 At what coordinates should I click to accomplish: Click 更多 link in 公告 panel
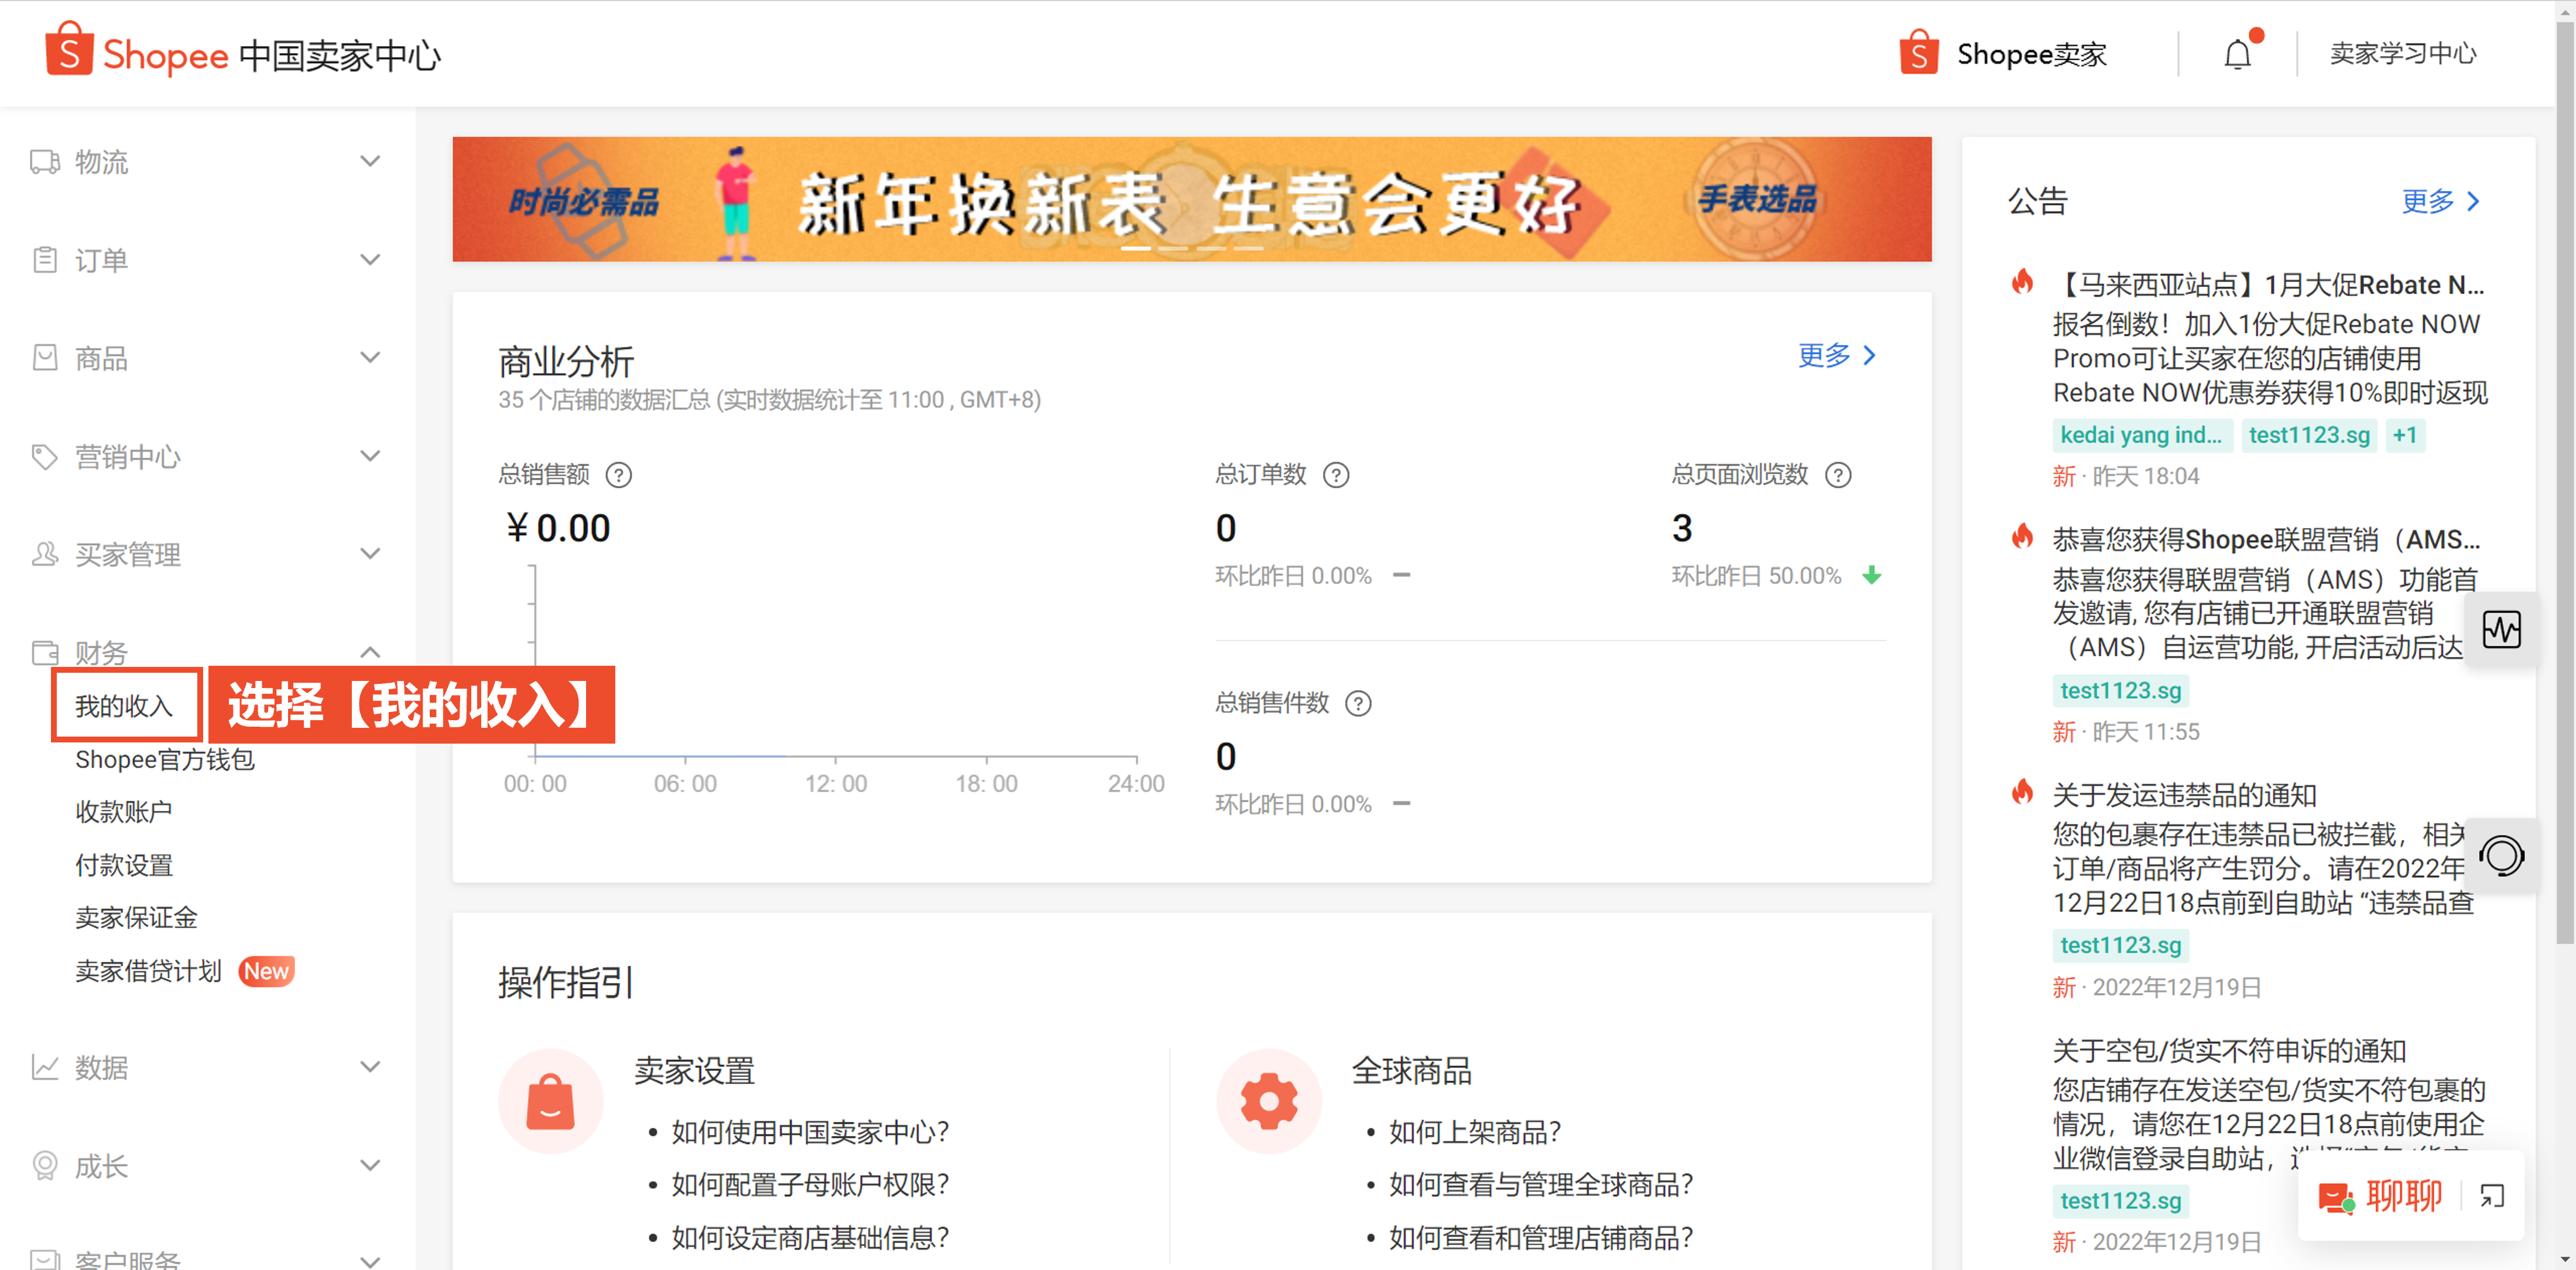2441,201
